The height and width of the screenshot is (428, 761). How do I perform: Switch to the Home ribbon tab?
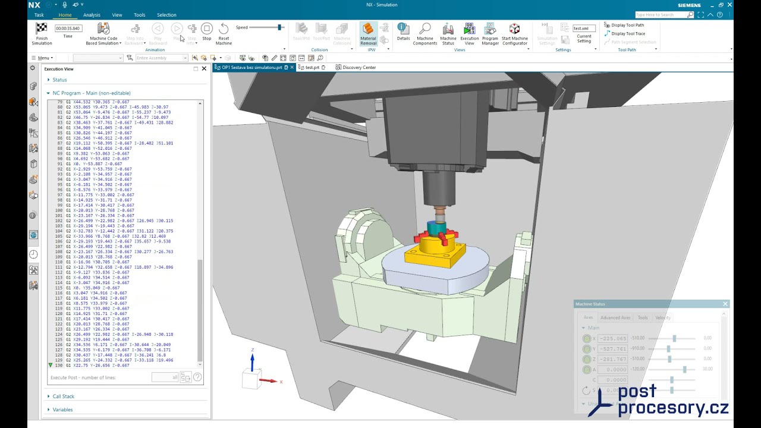65,15
